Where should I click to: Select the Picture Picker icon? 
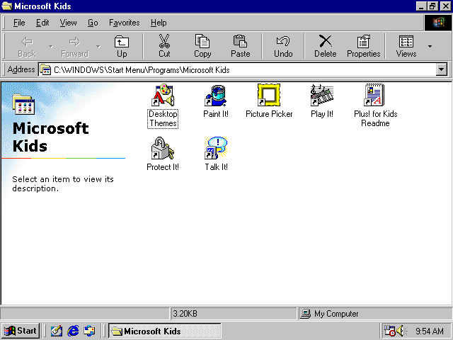click(269, 96)
